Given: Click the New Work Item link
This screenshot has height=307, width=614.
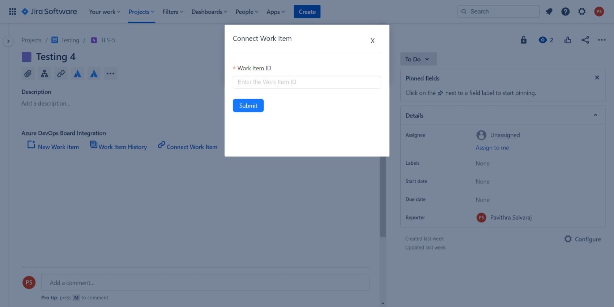Looking at the screenshot, I should [58, 147].
